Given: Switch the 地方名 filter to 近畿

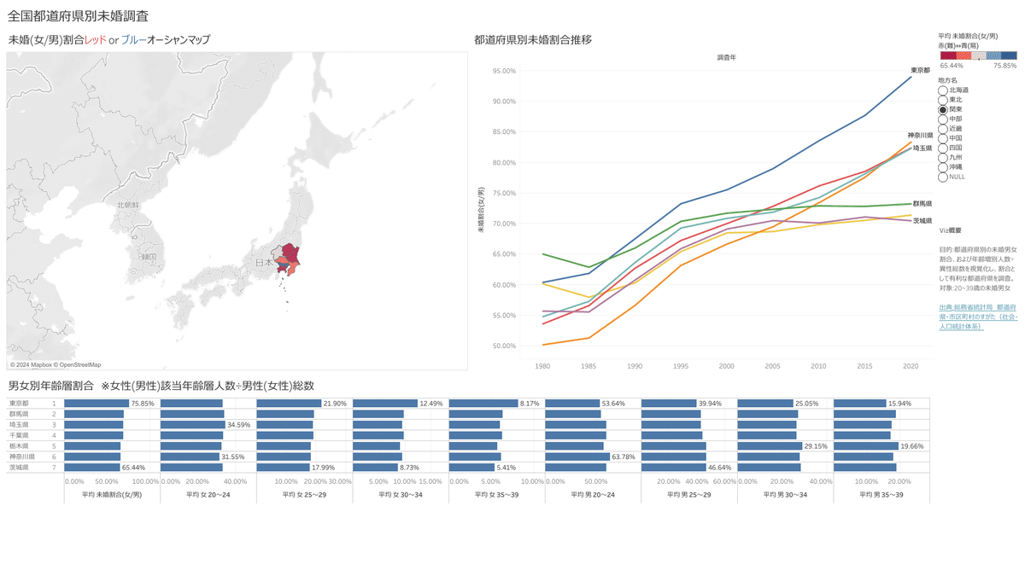Looking at the screenshot, I should [x=942, y=128].
